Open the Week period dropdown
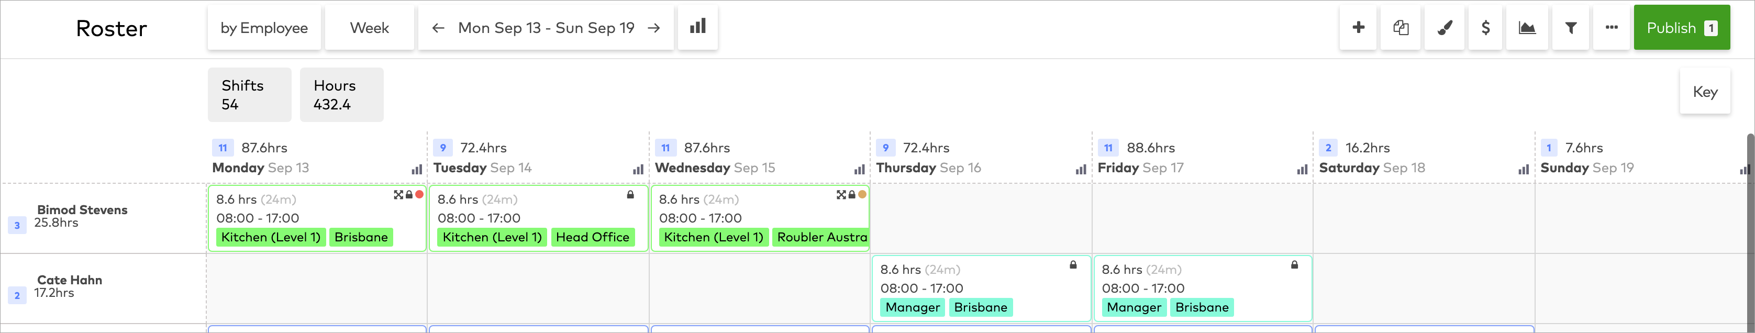 (x=369, y=28)
